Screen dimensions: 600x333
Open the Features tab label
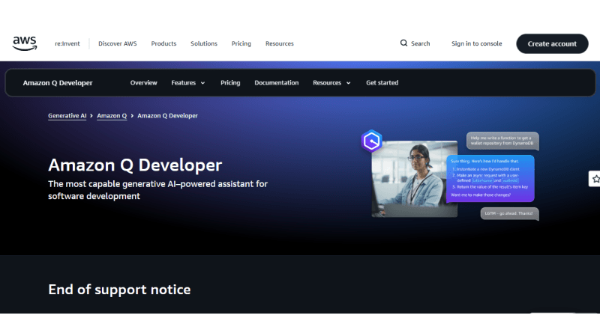(183, 82)
